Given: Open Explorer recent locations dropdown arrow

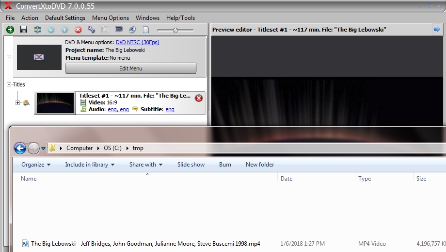Looking at the screenshot, I should pos(43,149).
